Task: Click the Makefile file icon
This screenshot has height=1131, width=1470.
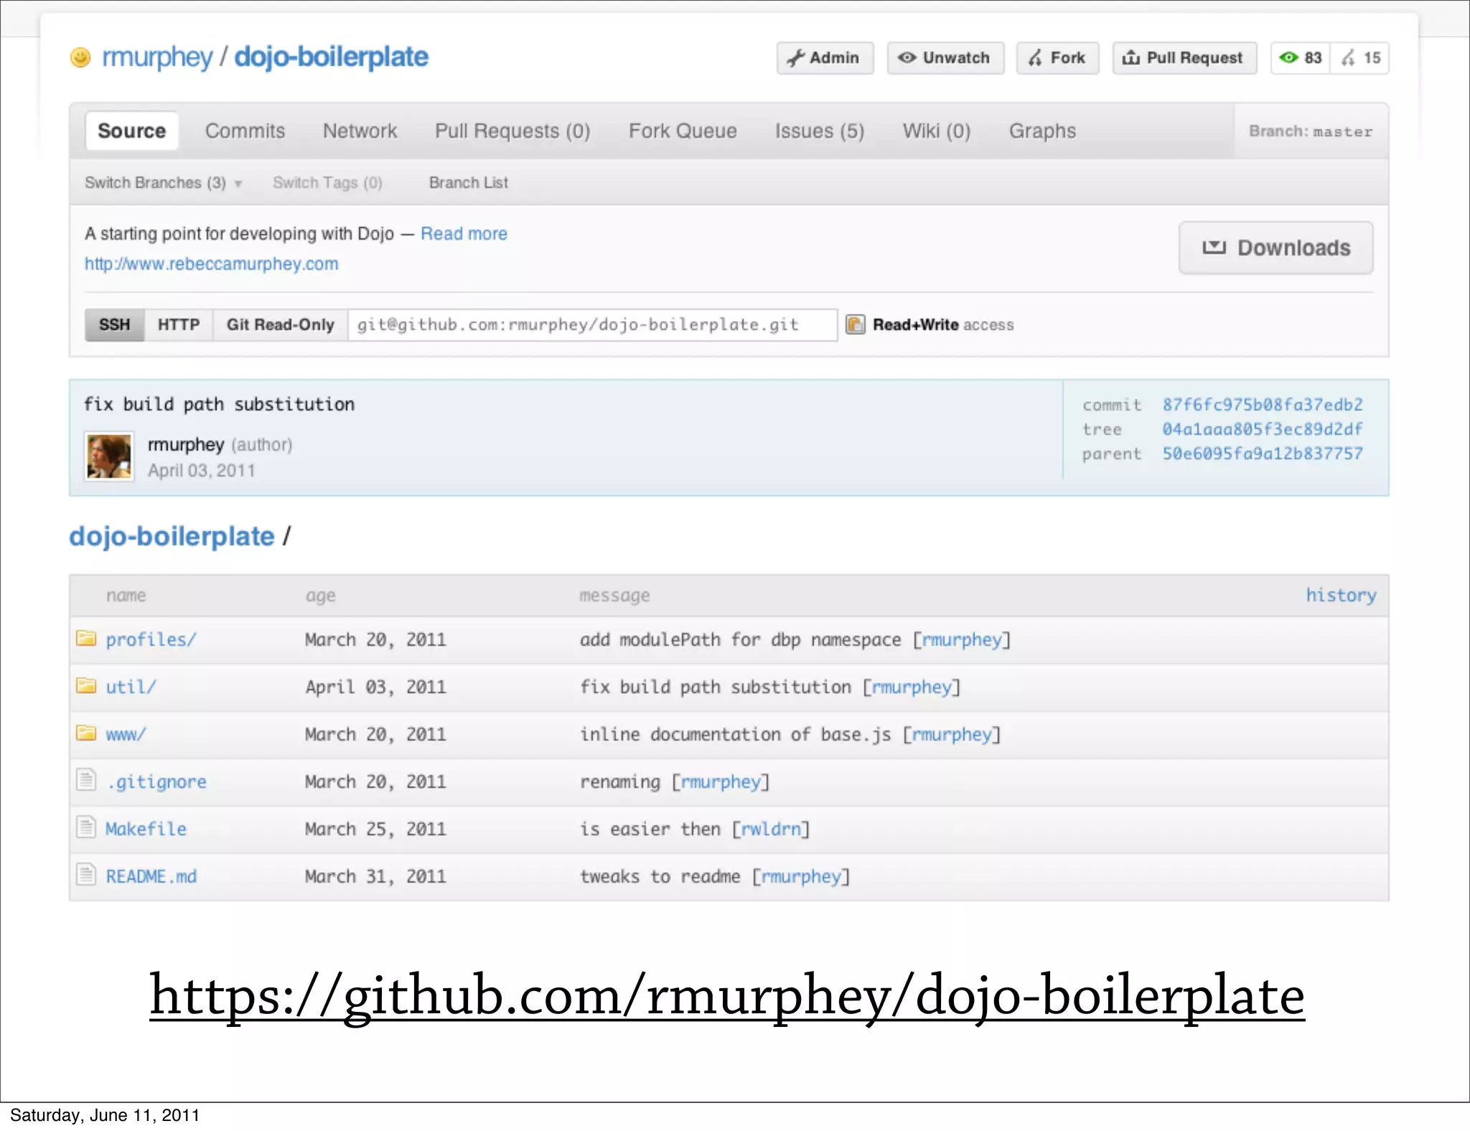Action: click(86, 827)
